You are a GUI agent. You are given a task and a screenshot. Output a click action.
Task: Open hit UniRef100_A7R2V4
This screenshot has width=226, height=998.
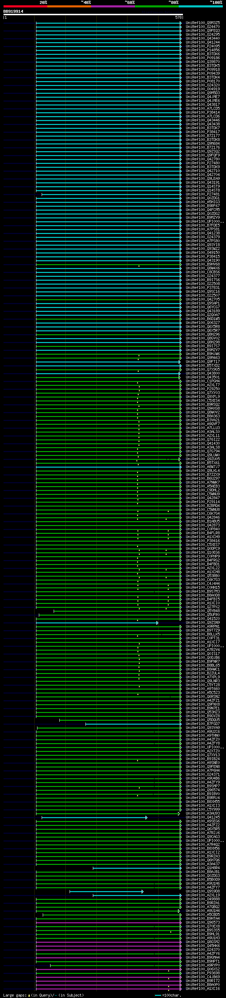click(203, 650)
